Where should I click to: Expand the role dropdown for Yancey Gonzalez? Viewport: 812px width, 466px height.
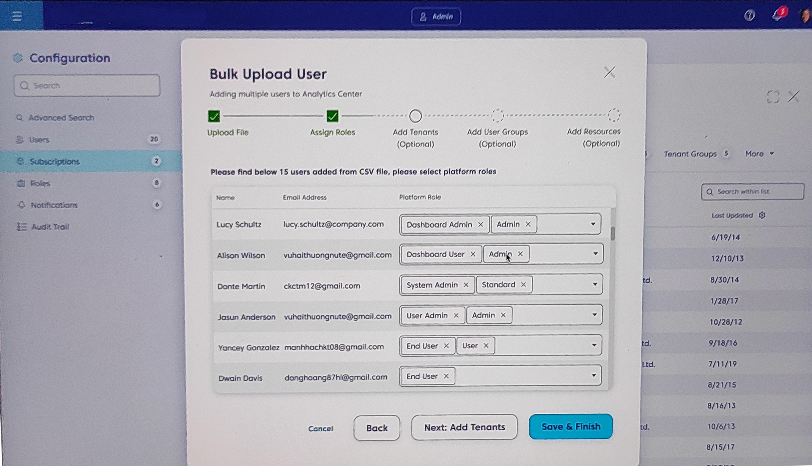[594, 345]
